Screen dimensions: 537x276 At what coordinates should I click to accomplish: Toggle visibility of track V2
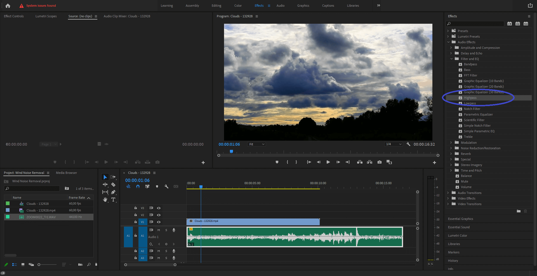(159, 215)
